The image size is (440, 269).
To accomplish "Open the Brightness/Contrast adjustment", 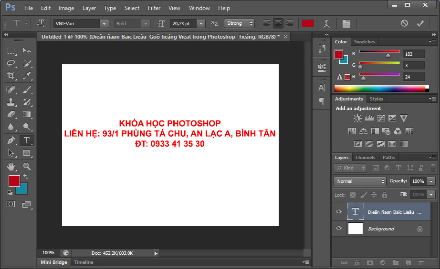I will (x=357, y=119).
